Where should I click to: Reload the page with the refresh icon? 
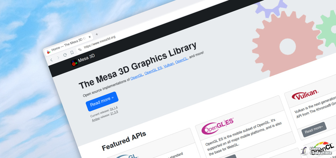click(65, 55)
